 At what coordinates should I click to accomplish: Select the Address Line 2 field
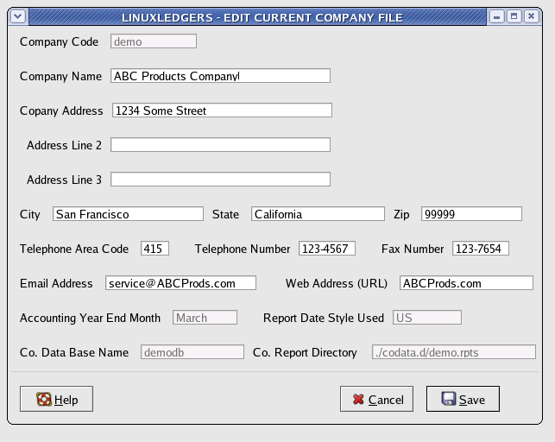point(220,145)
